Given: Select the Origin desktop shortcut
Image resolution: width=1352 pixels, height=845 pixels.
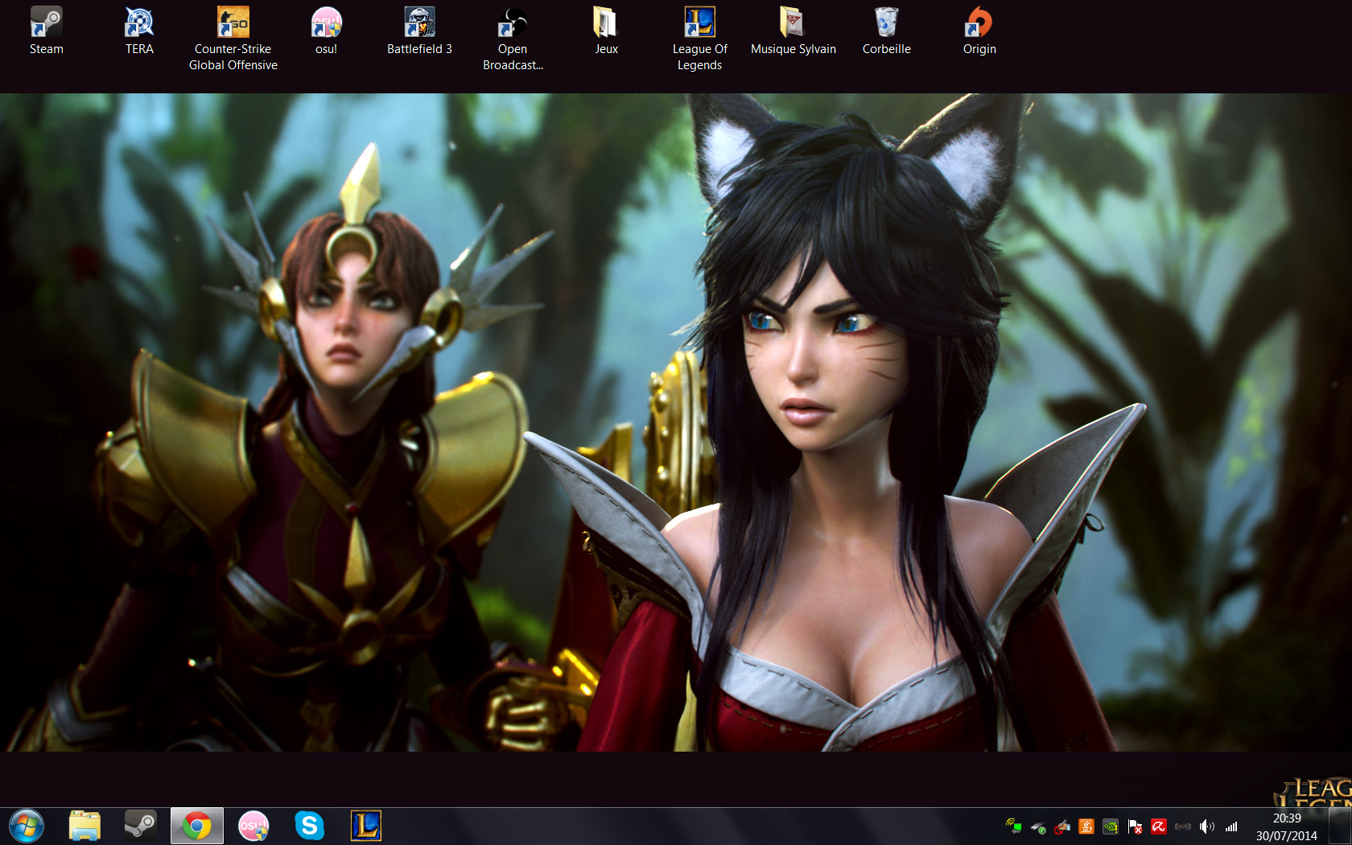Looking at the screenshot, I should (x=979, y=31).
